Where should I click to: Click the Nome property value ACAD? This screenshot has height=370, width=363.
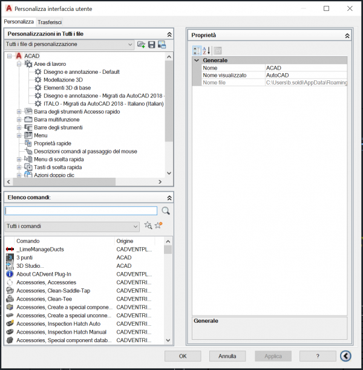pos(306,68)
